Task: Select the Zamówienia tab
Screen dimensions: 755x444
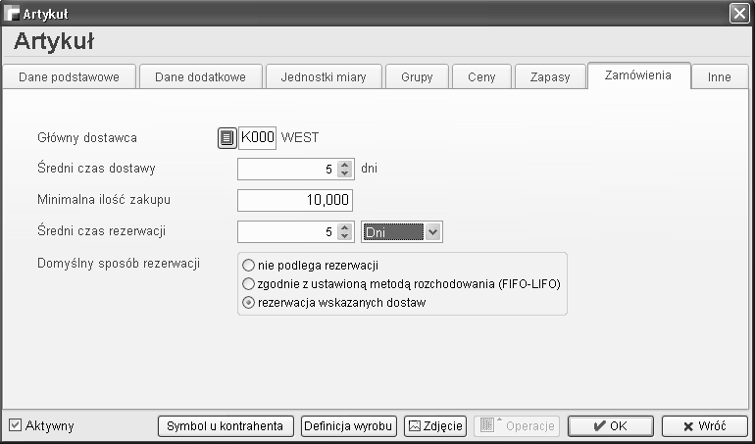Action: tap(638, 75)
